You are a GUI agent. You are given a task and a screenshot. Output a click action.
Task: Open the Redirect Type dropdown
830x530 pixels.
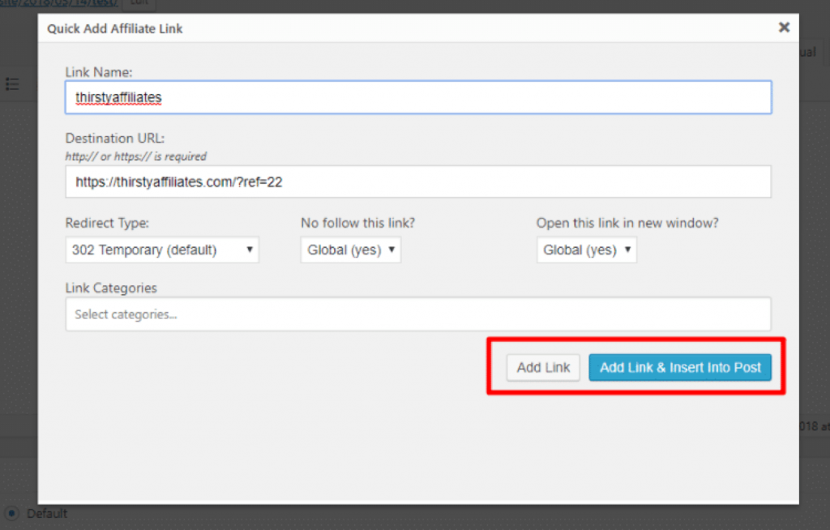pyautogui.click(x=162, y=250)
